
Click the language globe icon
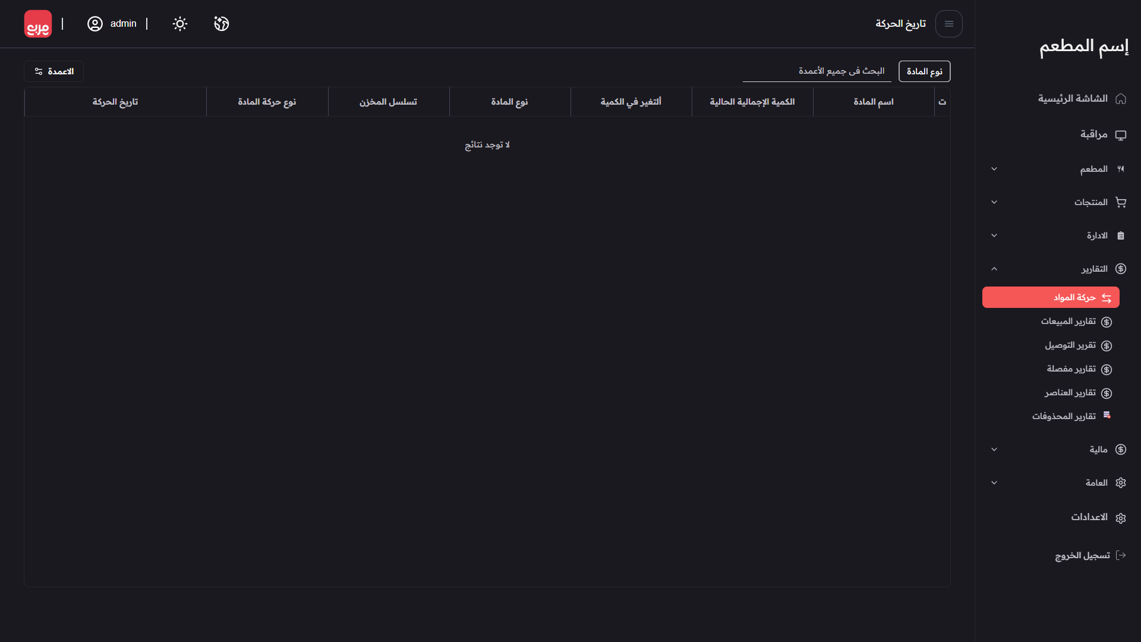pos(222,24)
